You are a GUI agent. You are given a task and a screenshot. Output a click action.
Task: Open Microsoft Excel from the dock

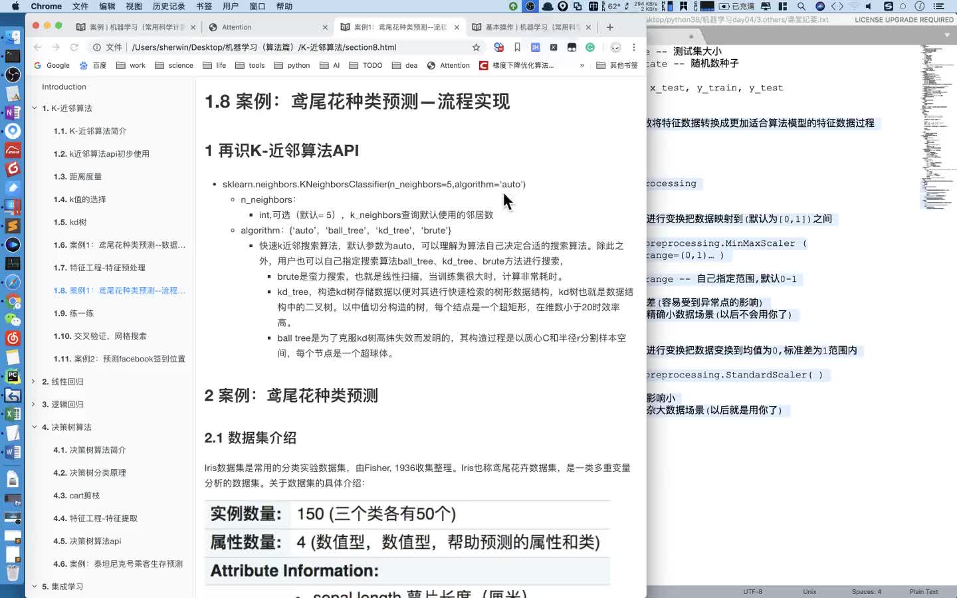[13, 414]
